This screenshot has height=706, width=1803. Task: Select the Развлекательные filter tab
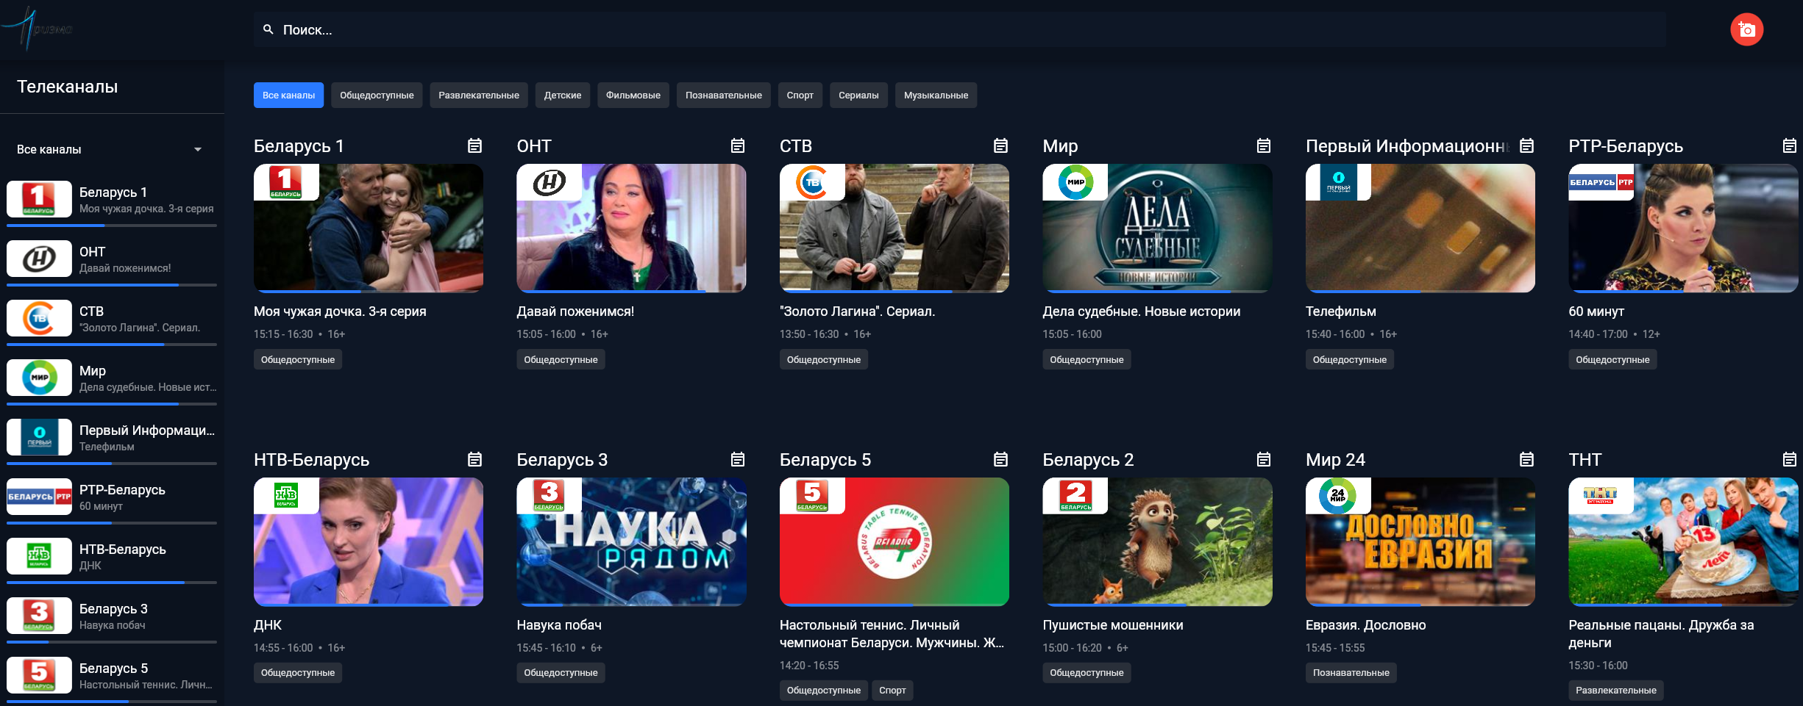pos(479,95)
